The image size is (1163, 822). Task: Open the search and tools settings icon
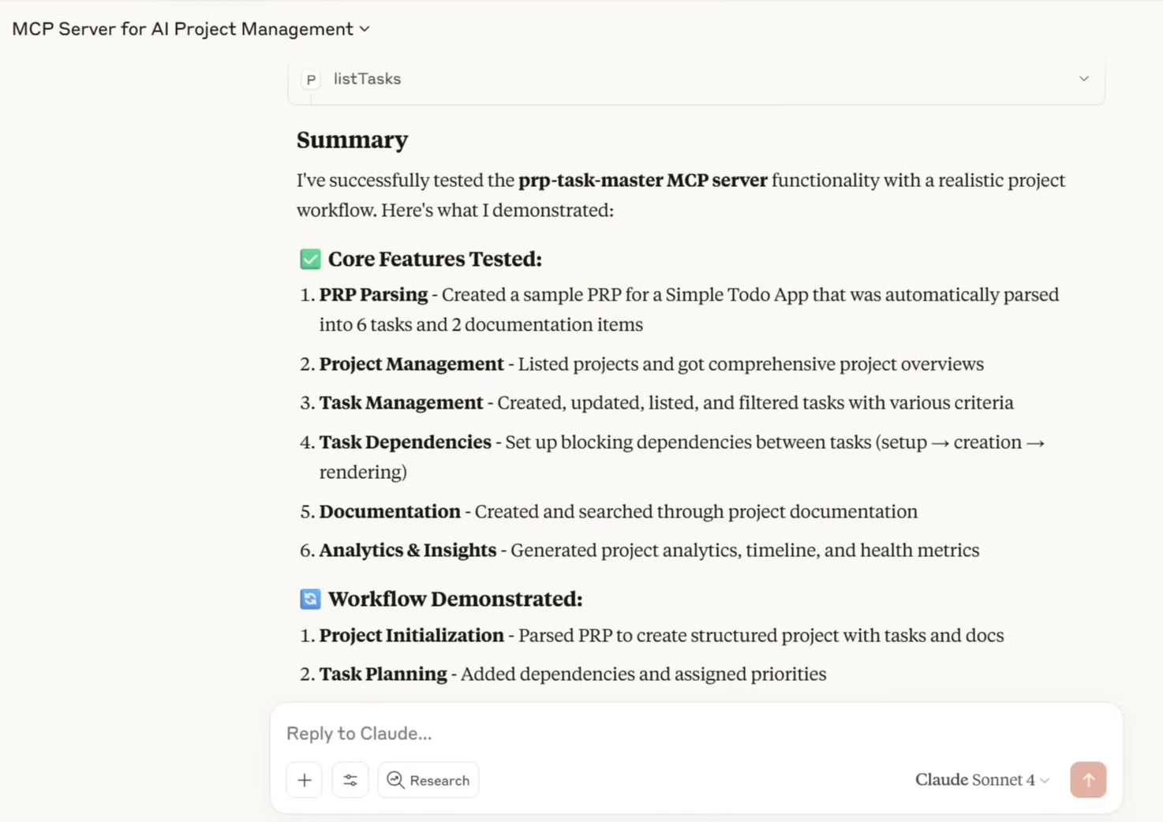click(350, 780)
